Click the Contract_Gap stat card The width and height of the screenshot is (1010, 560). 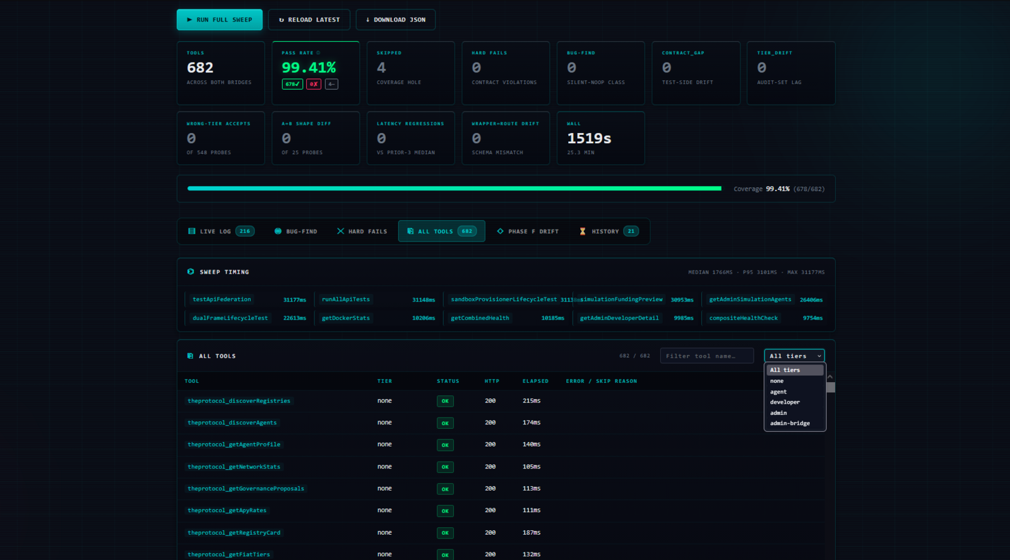696,73
